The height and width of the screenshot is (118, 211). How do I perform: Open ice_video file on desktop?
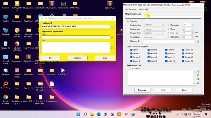pyautogui.click(x=63, y=72)
